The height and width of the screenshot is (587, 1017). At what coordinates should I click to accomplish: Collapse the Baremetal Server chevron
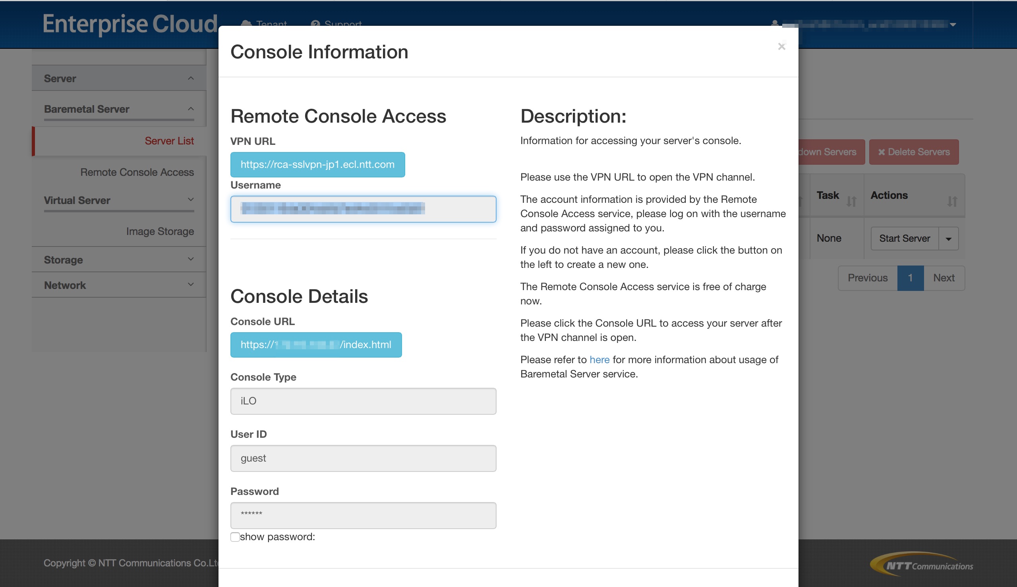coord(191,109)
